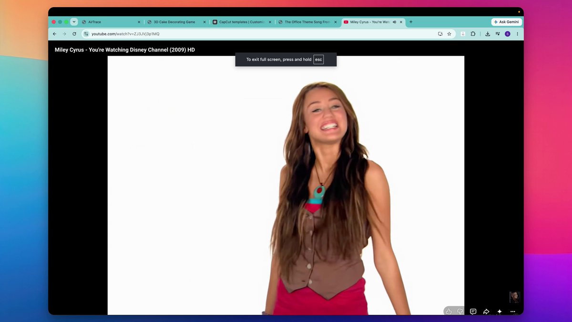Select the next video thumbnail preview
572x322 pixels.
click(514, 297)
